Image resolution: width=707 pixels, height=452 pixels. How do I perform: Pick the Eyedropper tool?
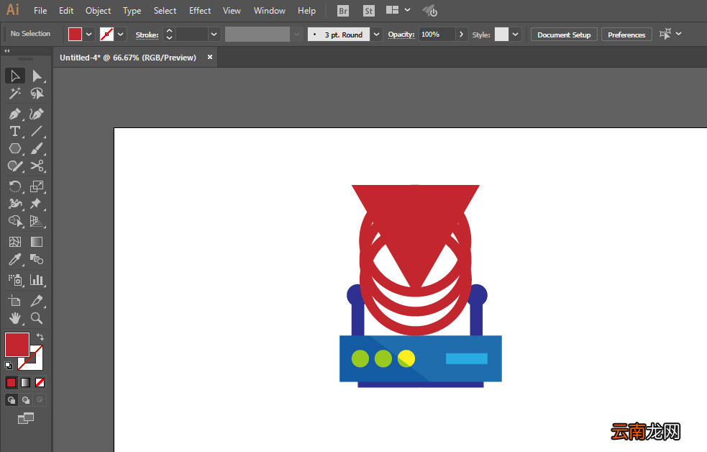pyautogui.click(x=15, y=259)
